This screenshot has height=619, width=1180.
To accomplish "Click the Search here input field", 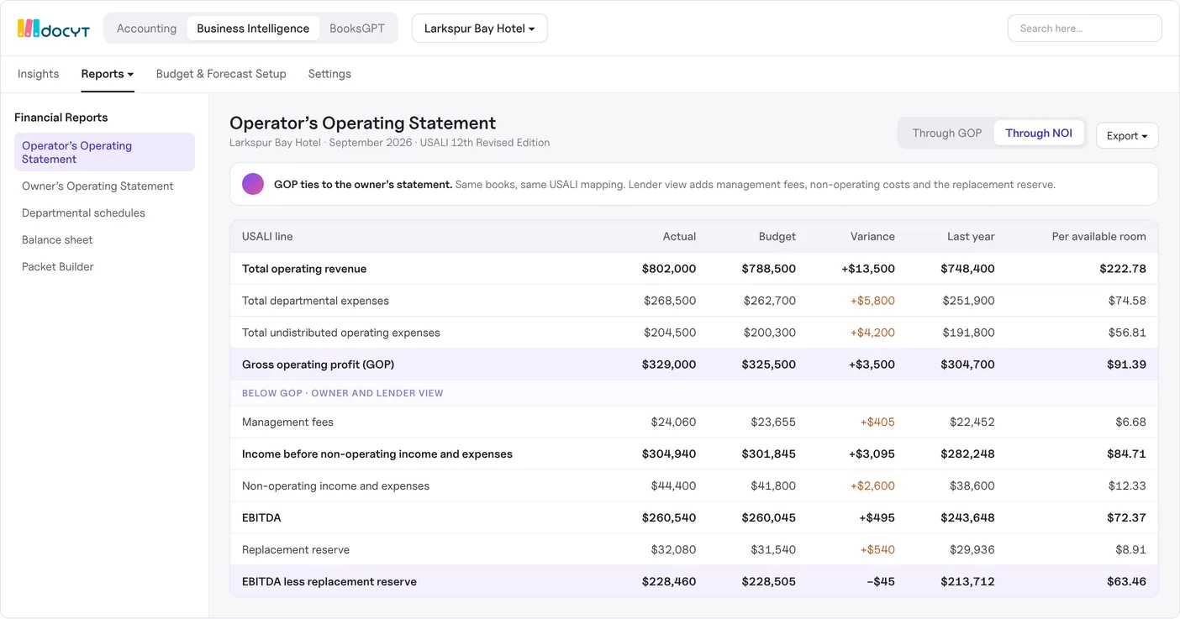I will (x=1084, y=29).
